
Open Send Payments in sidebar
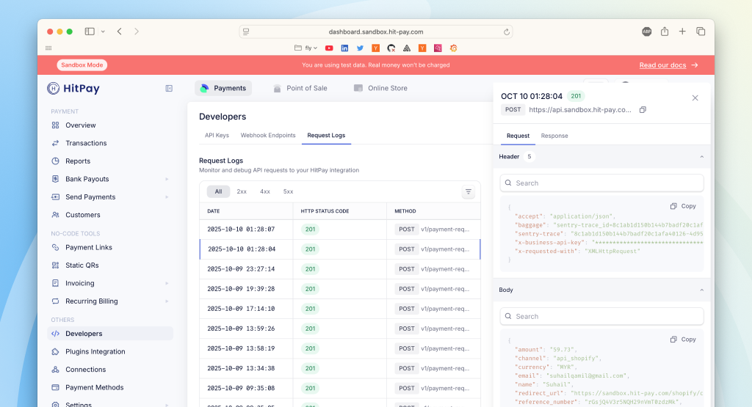coord(90,197)
